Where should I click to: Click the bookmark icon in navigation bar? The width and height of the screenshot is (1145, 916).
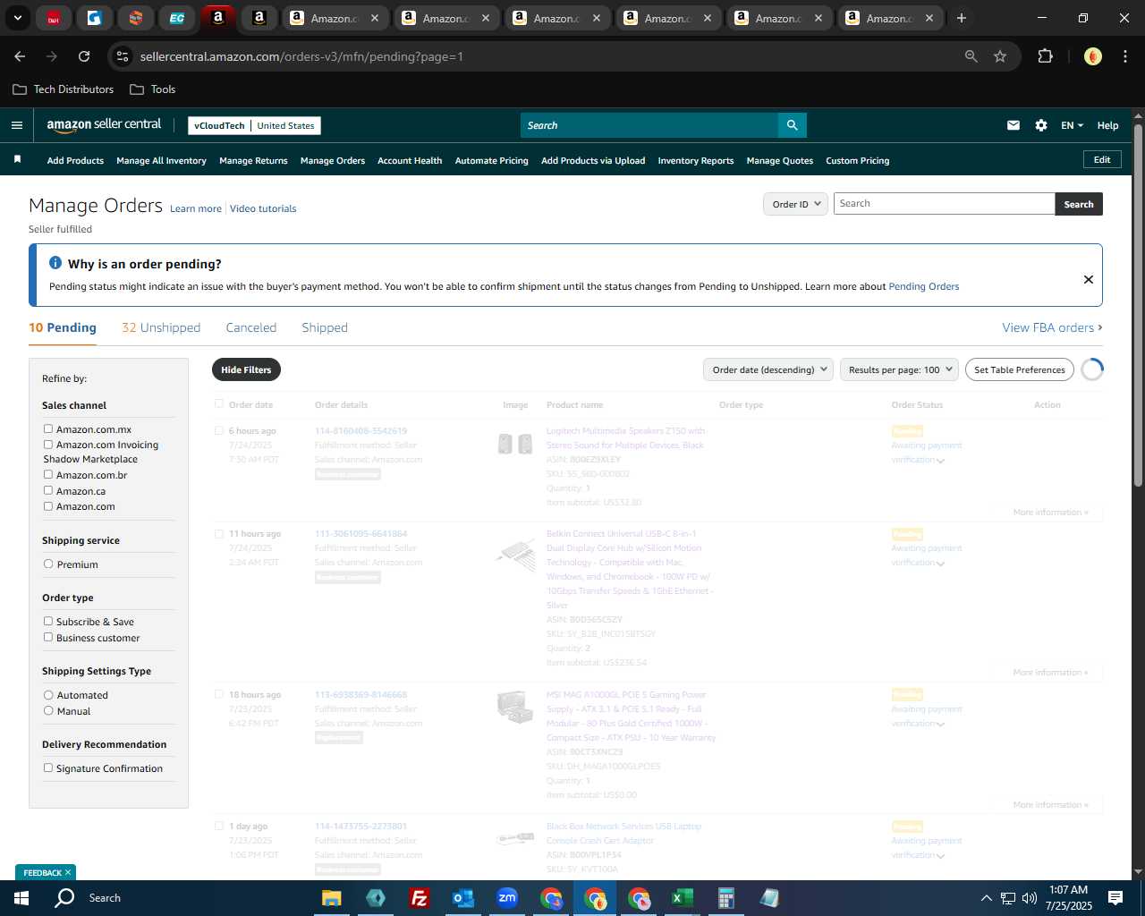17,159
